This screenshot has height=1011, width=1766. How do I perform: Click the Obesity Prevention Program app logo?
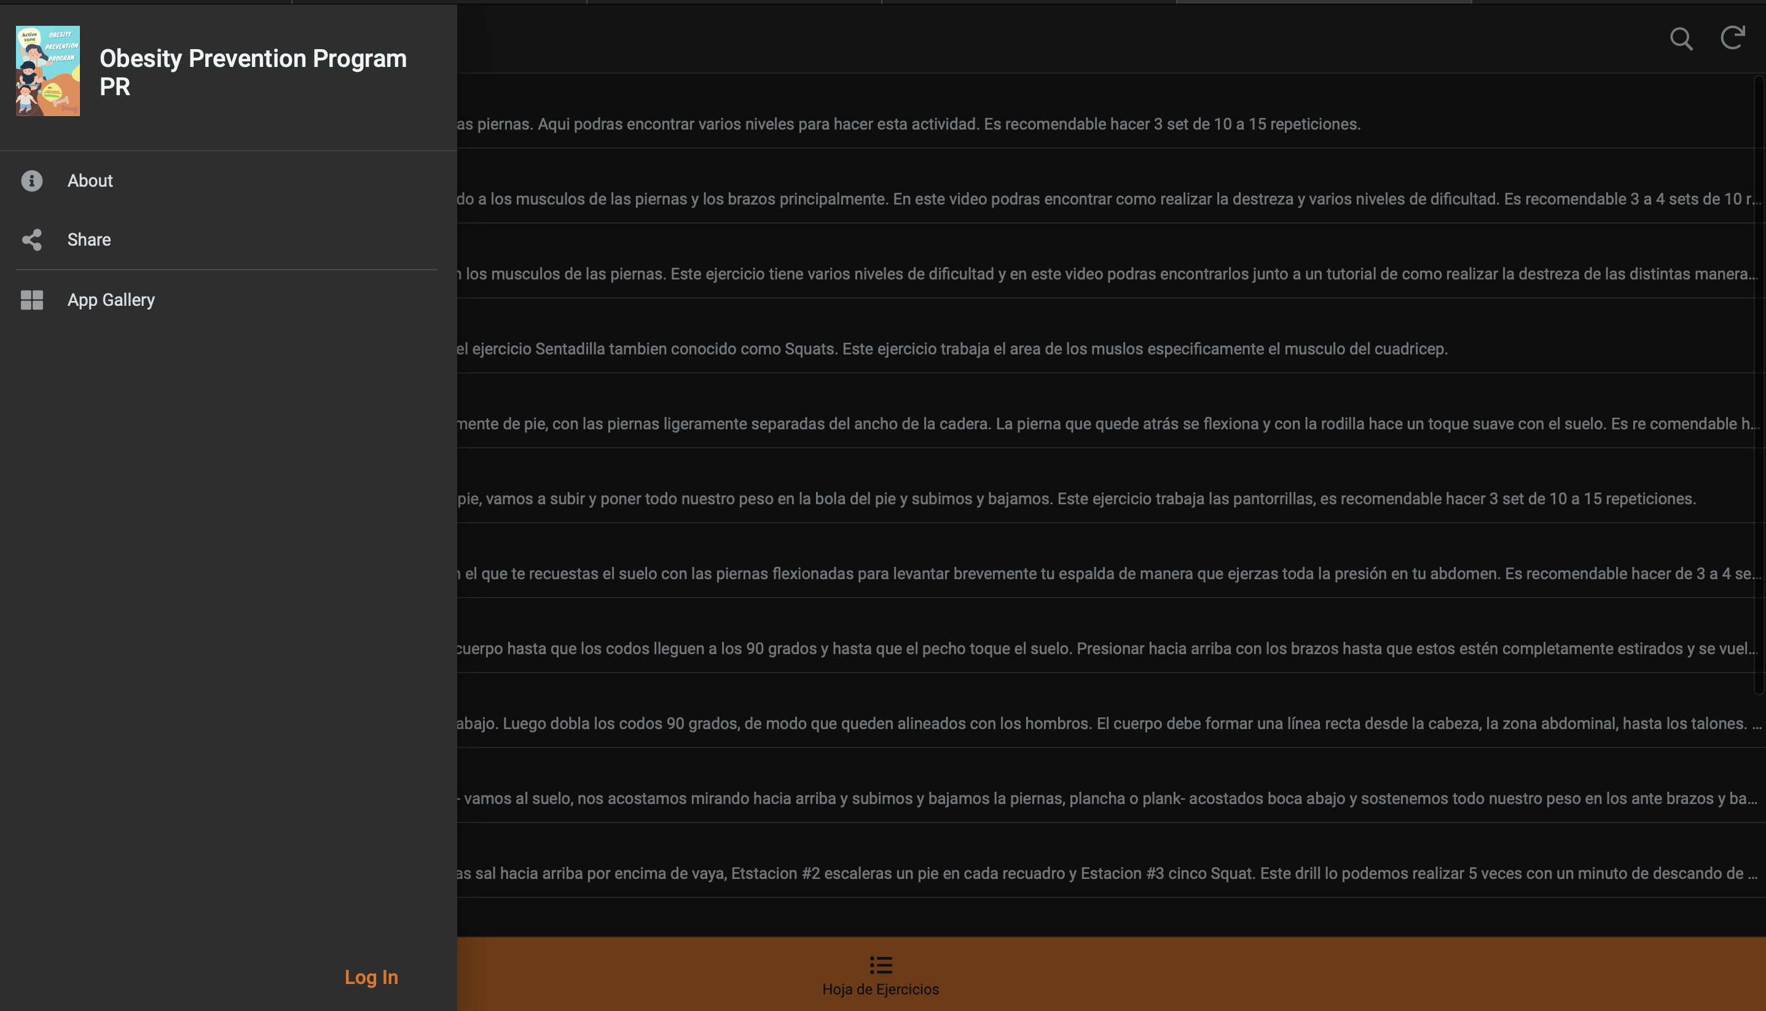point(48,71)
